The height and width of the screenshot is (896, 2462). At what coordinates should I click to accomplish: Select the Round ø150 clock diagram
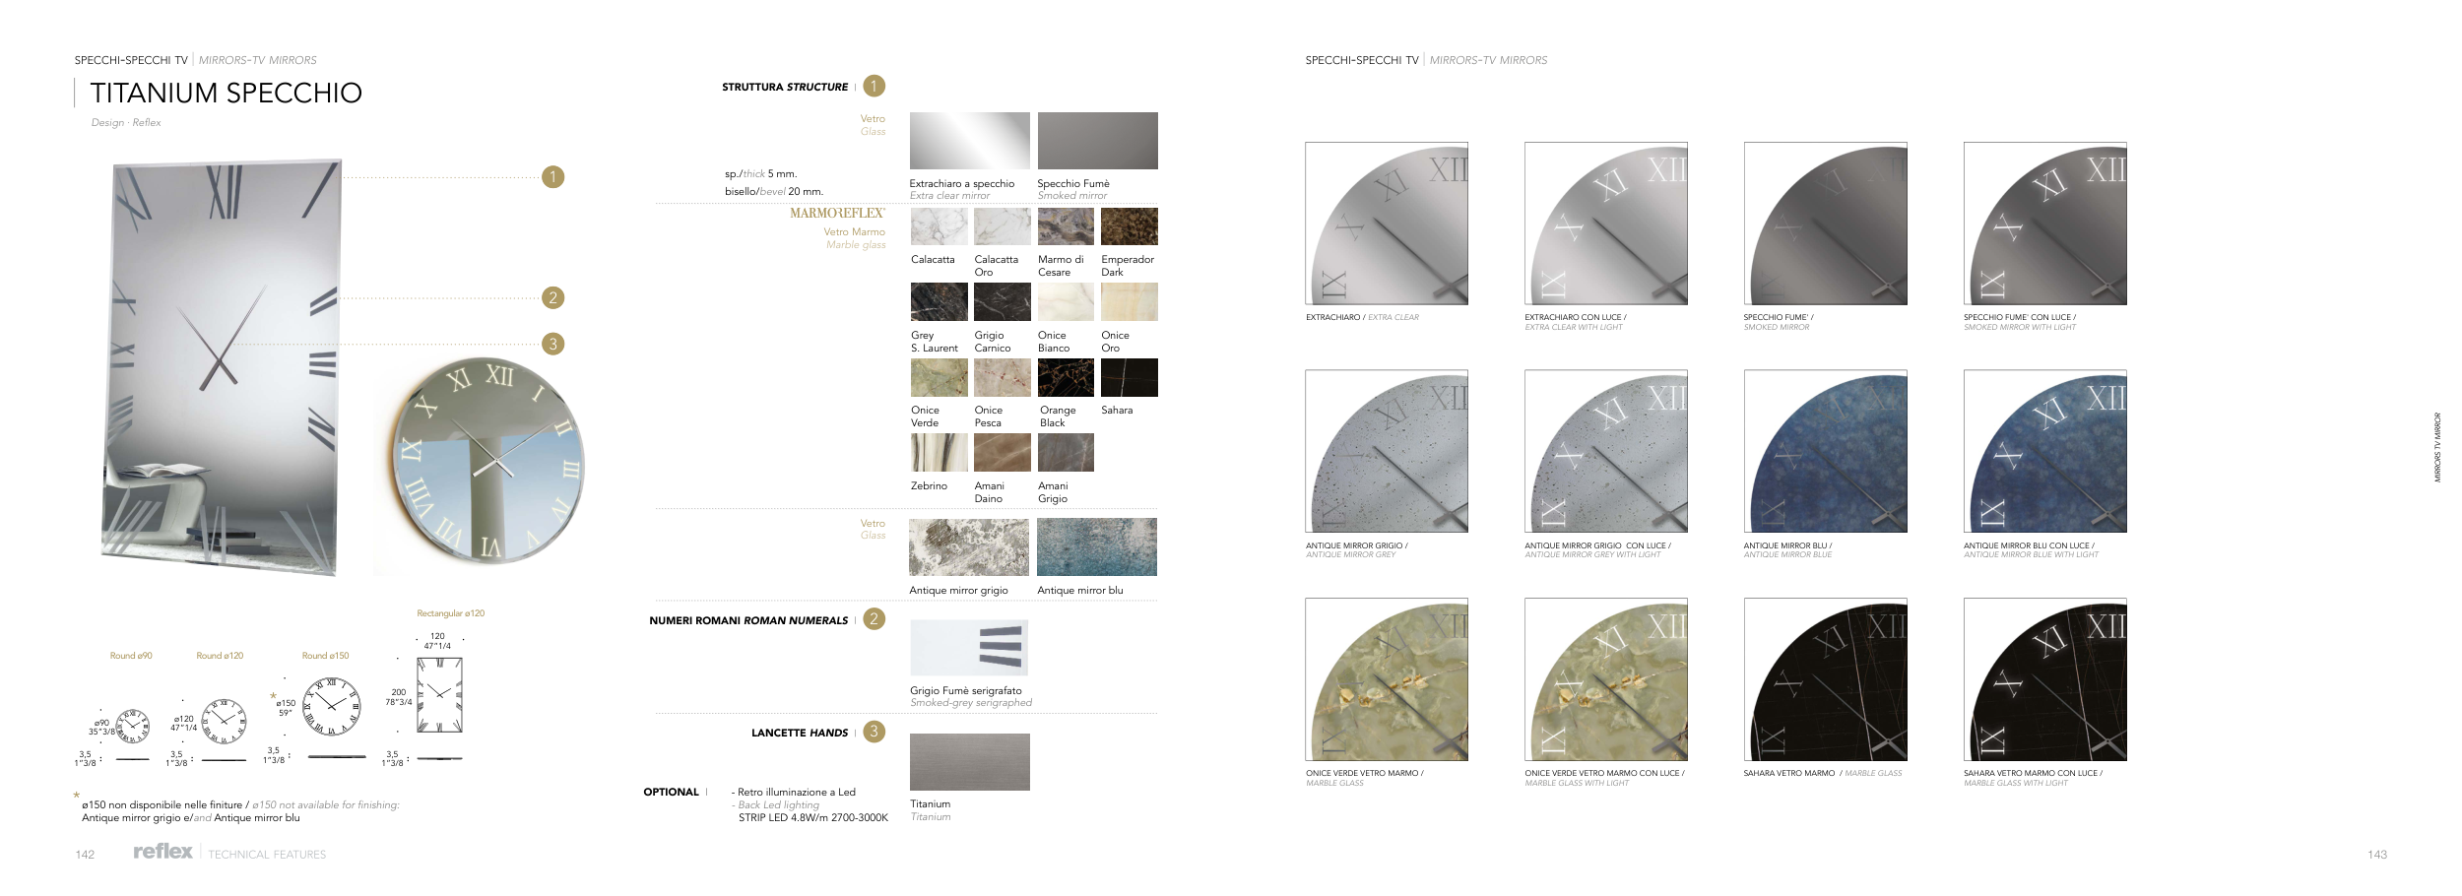click(x=331, y=706)
